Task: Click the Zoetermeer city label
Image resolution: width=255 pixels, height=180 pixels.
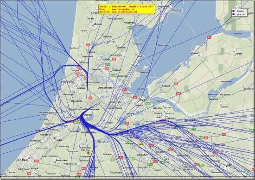Action: pyautogui.click(x=62, y=160)
